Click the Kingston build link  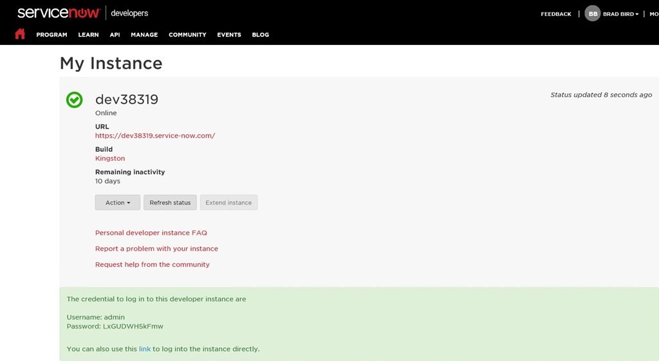click(x=110, y=158)
